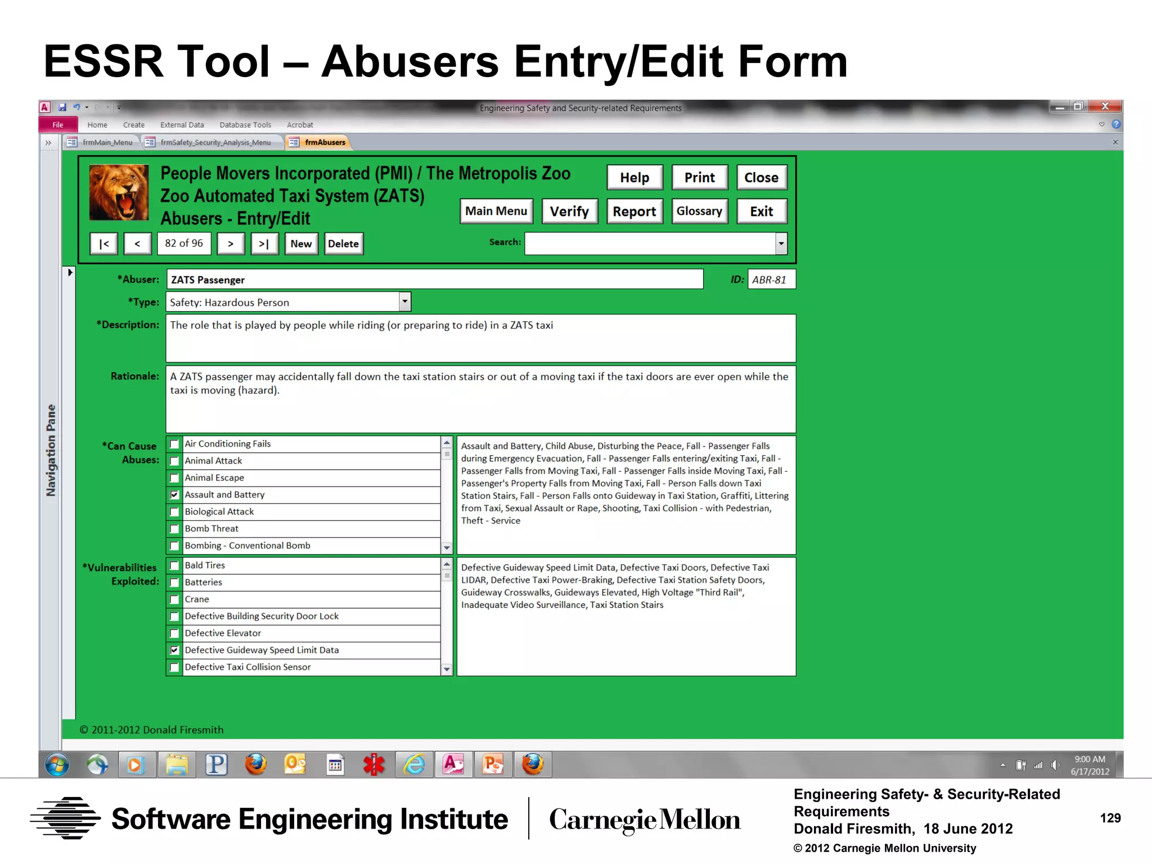
Task: Click the Print button
Action: coord(699,178)
